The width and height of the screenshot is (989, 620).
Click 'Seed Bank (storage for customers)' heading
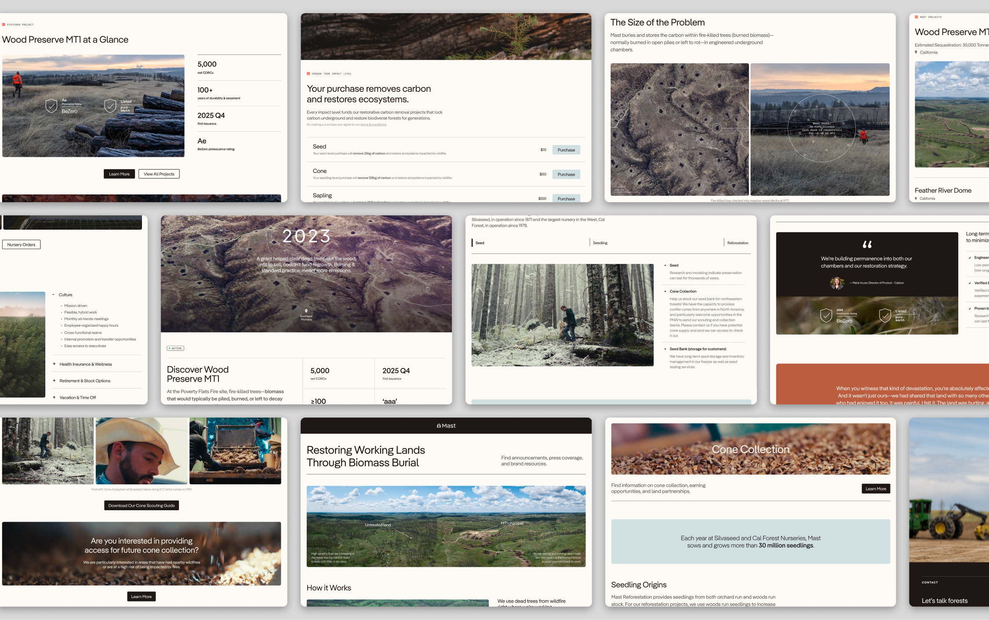coord(698,349)
